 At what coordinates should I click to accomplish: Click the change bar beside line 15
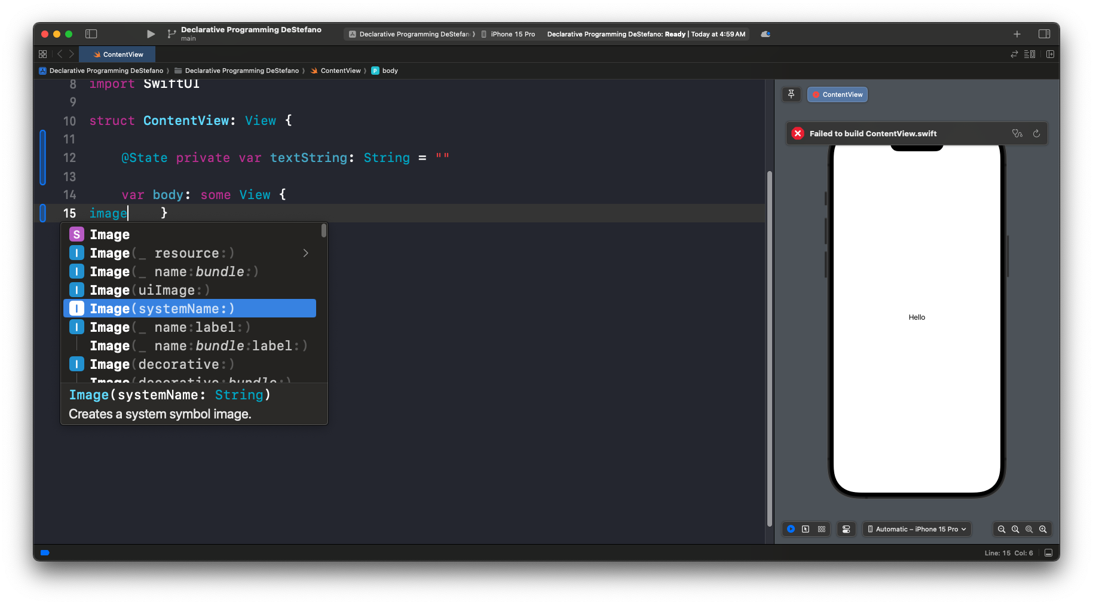coord(42,213)
